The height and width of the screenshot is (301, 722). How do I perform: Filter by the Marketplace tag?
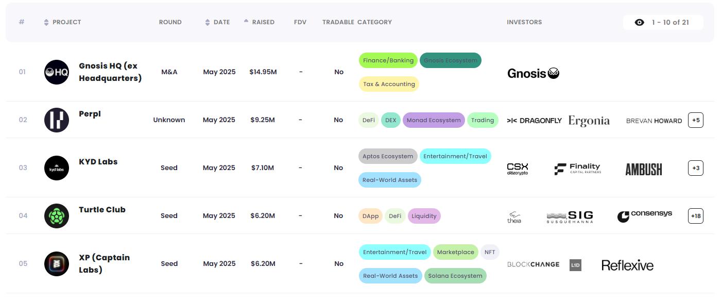coord(456,252)
